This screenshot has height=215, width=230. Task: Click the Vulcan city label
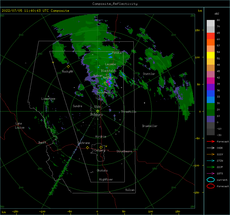point(130,190)
